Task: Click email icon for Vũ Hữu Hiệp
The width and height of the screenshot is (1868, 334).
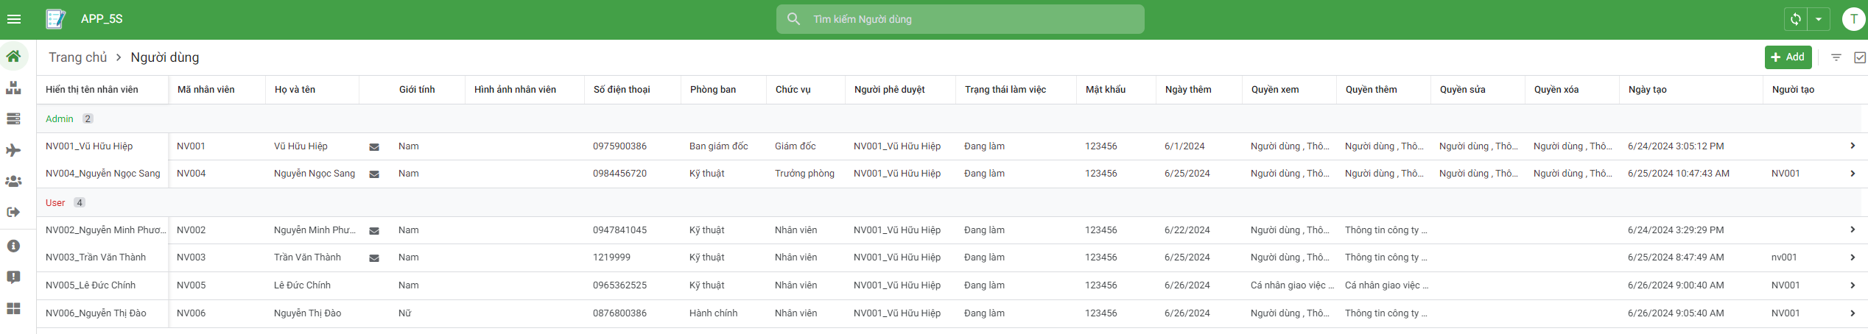Action: [x=374, y=147]
